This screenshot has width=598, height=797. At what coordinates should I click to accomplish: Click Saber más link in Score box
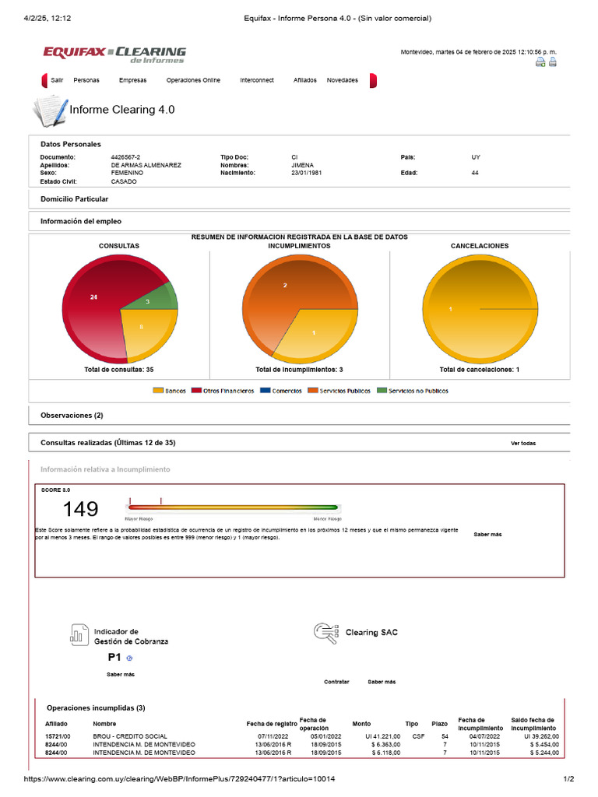(x=487, y=534)
